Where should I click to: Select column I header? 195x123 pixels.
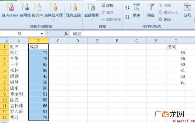176,41
